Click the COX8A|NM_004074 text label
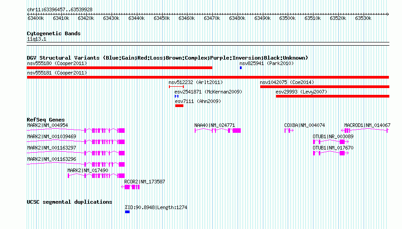Screen dimensions: 402x229 coord(304,125)
